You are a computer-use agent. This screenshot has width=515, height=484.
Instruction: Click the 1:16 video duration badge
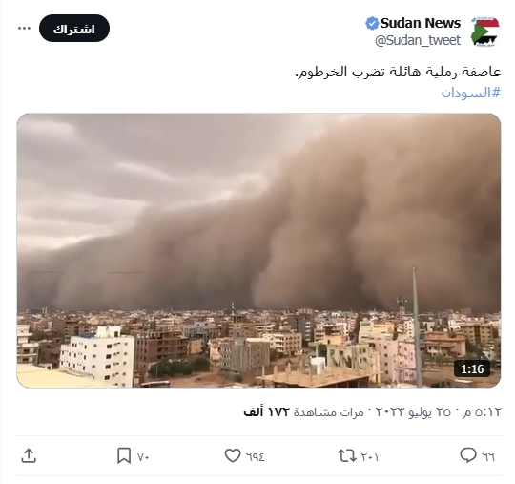(472, 368)
